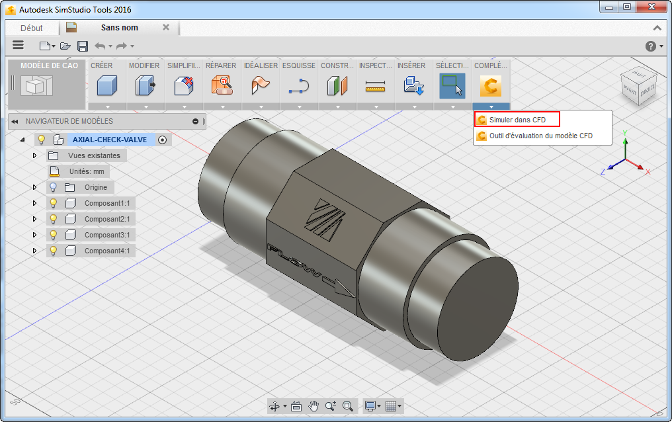Click the orbit navigation tool

point(274,406)
